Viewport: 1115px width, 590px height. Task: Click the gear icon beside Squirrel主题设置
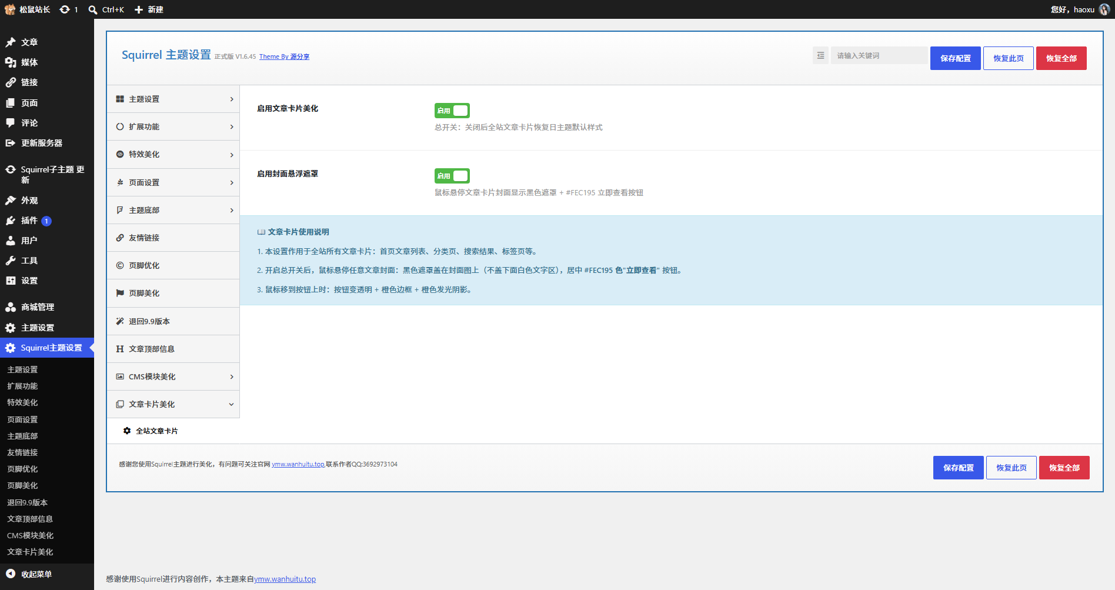(11, 348)
